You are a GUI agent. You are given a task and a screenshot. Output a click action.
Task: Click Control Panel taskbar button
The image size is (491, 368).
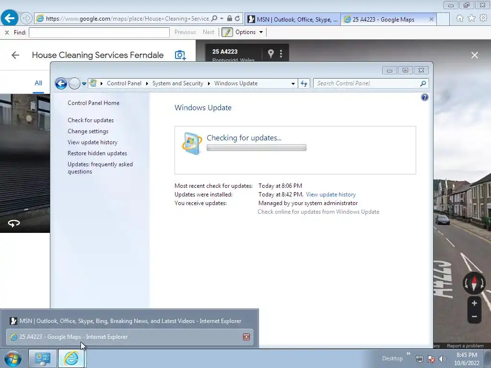(43, 358)
